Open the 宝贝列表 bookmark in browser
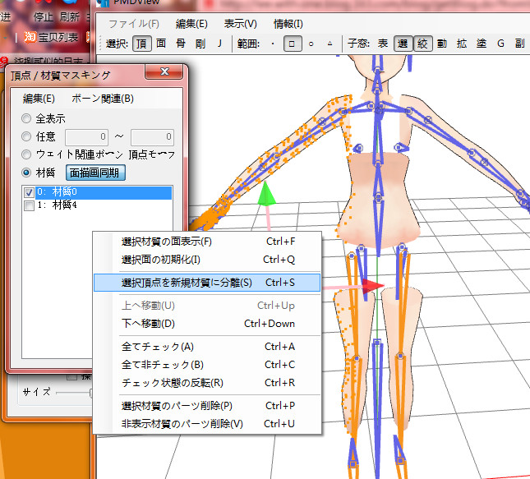The width and height of the screenshot is (530, 479). click(x=58, y=37)
